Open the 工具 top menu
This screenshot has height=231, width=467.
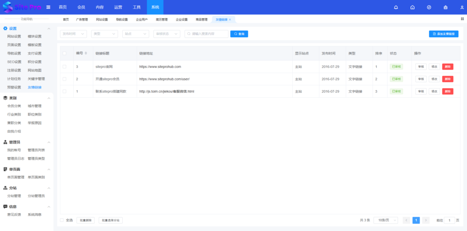coord(137,7)
